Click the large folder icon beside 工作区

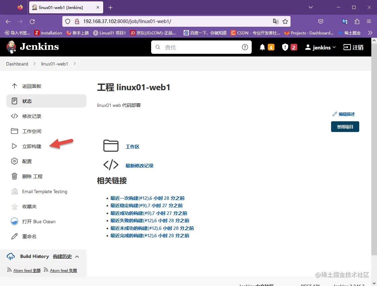click(111, 146)
